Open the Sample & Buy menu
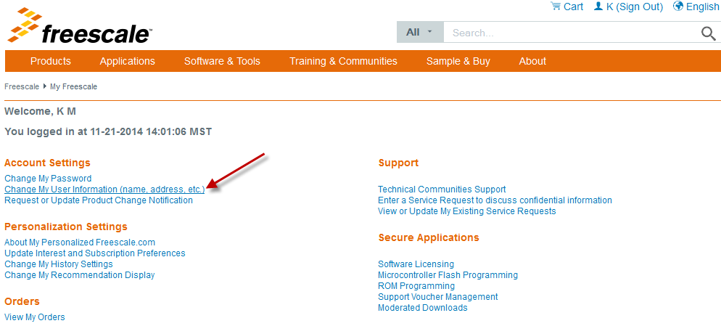Image resolution: width=721 pixels, height=326 pixels. tap(458, 61)
